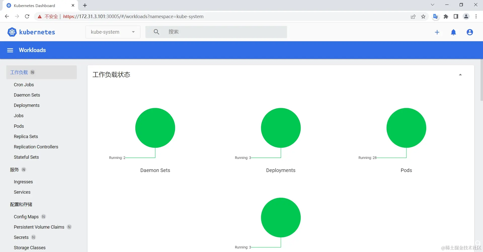The image size is (483, 252).
Task: Click the 'Running: 2' label
Action: [117, 158]
